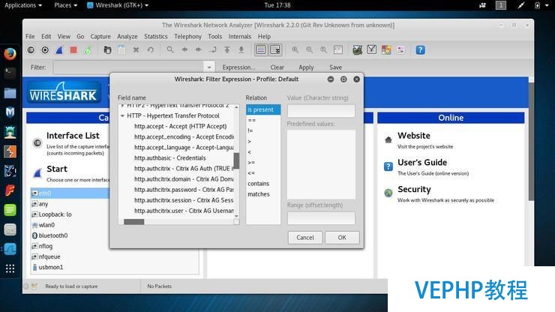Open the Security link
555x312 pixels.
[414, 190]
